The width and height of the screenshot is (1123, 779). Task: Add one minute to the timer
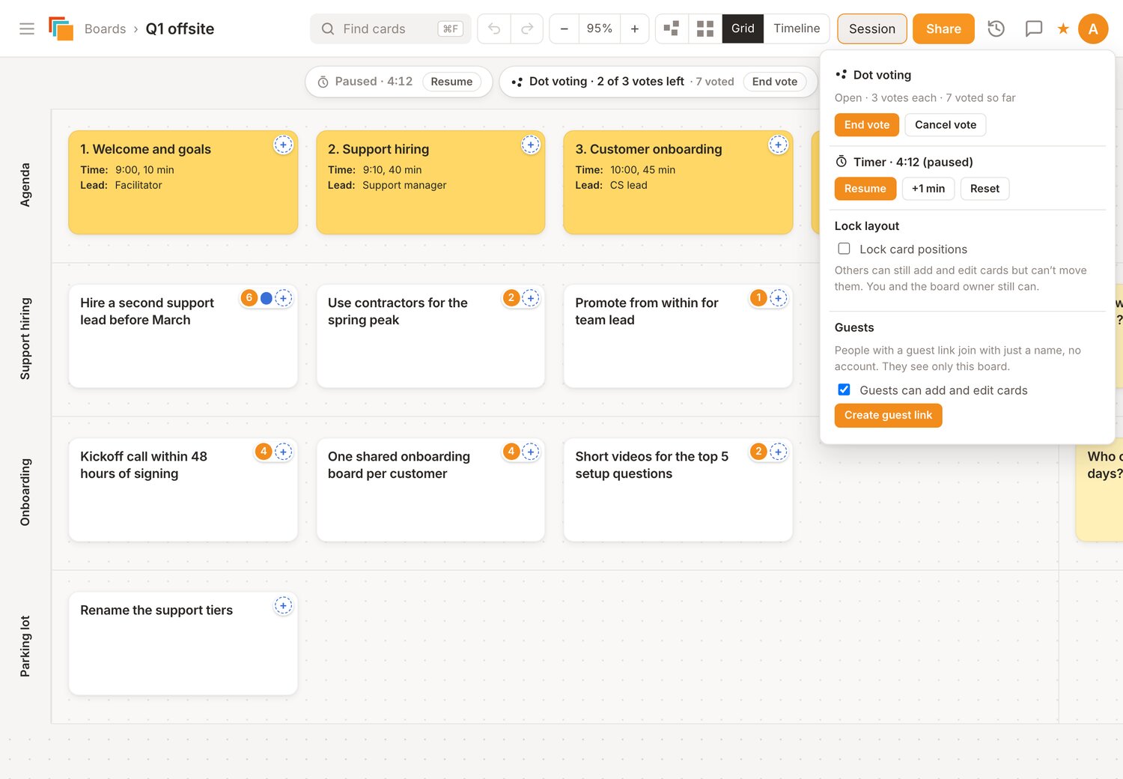928,189
